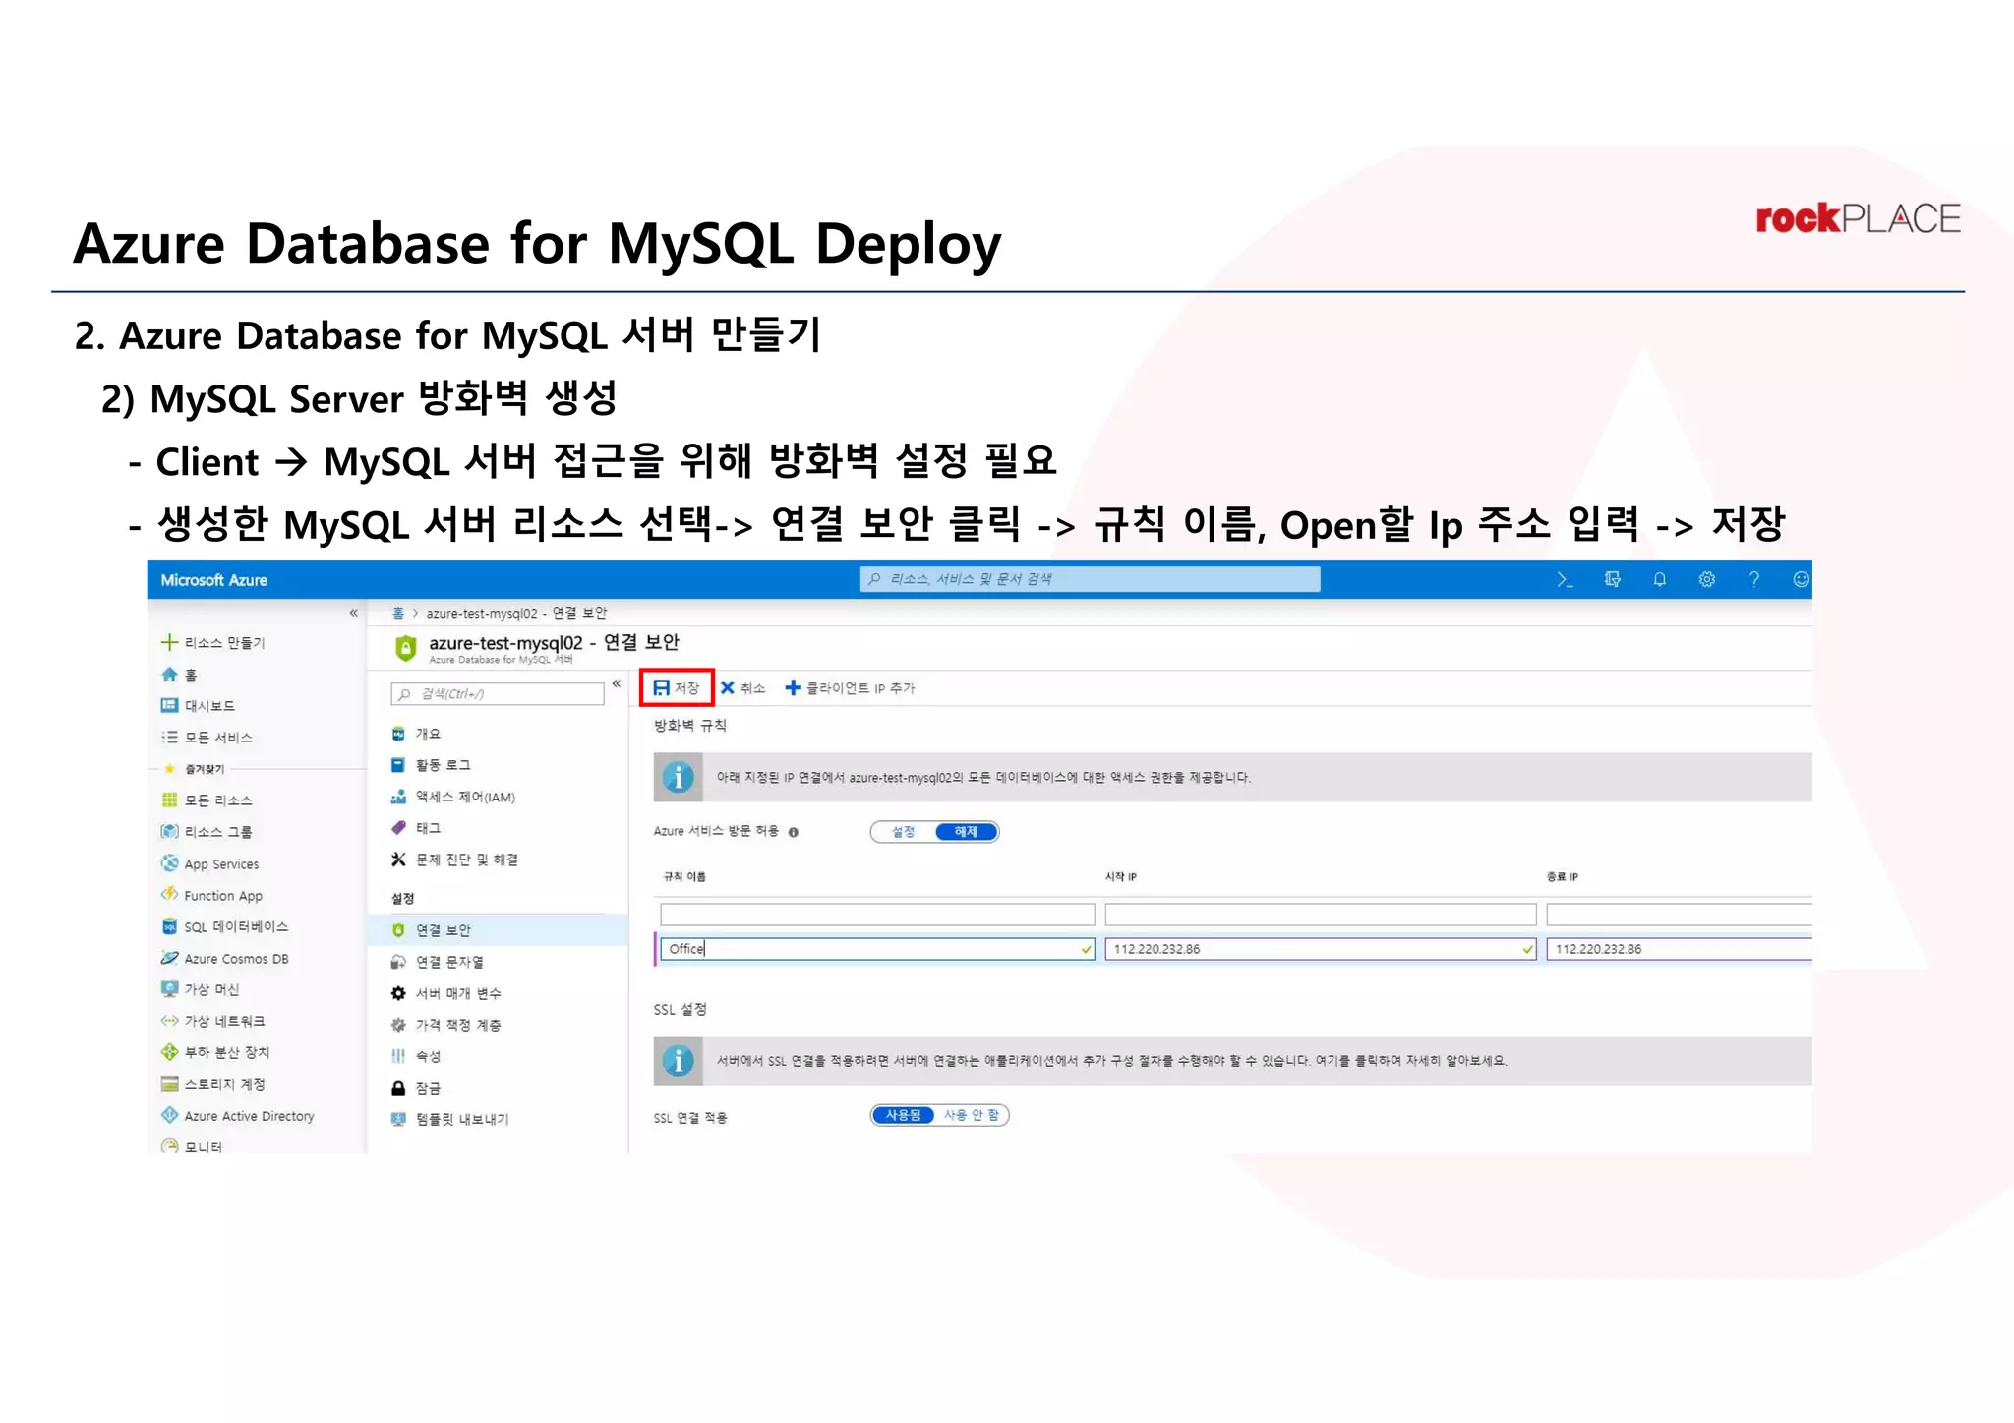Click azure-test-mysql02 - 연결 보안 breadcrumb text
The height and width of the screenshot is (1423, 2014).
point(516,613)
